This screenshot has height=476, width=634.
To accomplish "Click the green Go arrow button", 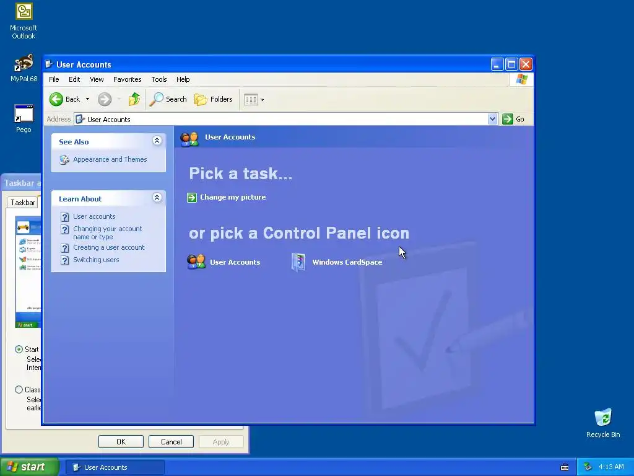I will (508, 119).
